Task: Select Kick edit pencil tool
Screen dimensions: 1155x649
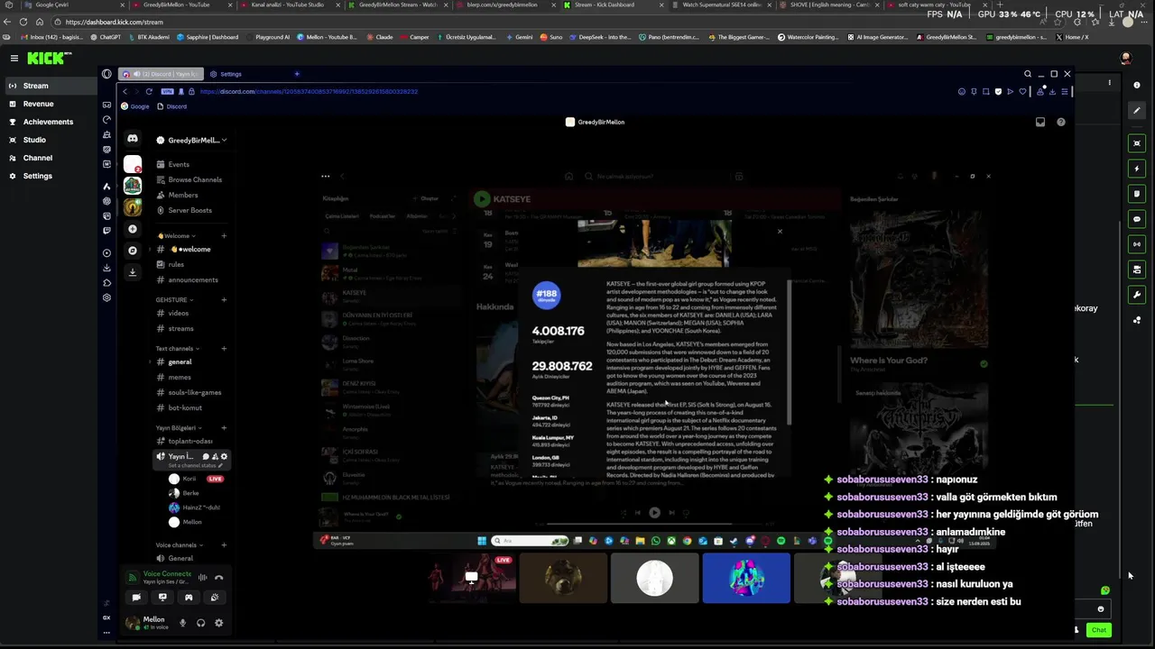Action: 1137,111
